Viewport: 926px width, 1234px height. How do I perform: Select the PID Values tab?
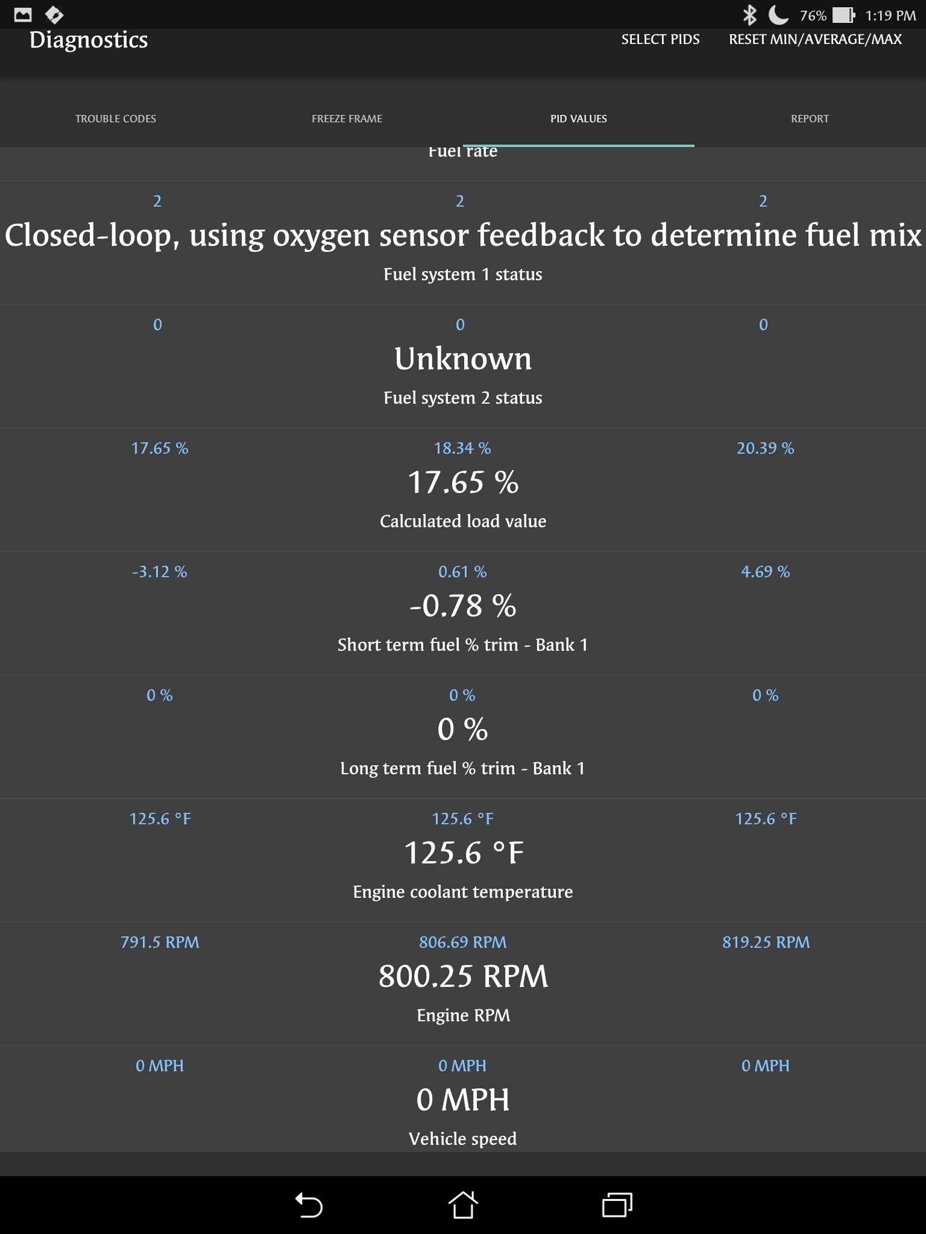[x=579, y=119]
